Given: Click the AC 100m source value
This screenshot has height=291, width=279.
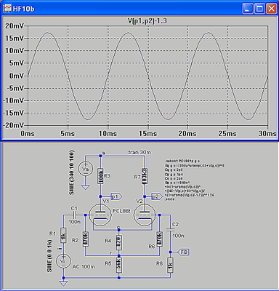Looking at the screenshot, I should point(84,266).
